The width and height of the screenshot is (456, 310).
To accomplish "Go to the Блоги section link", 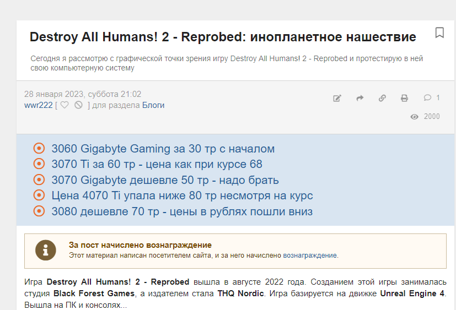I will coord(153,105).
